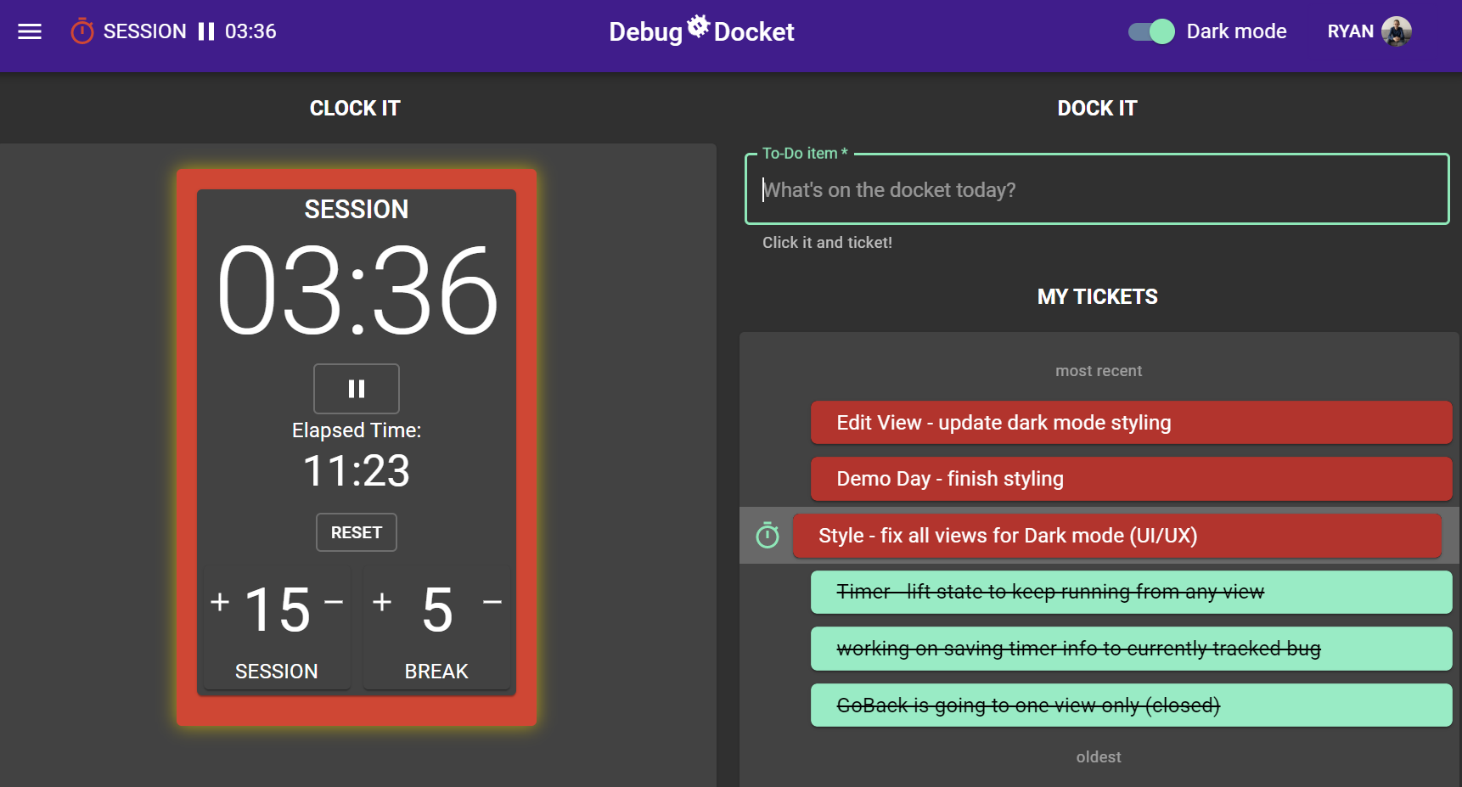Click the RYAN username label

click(1350, 31)
